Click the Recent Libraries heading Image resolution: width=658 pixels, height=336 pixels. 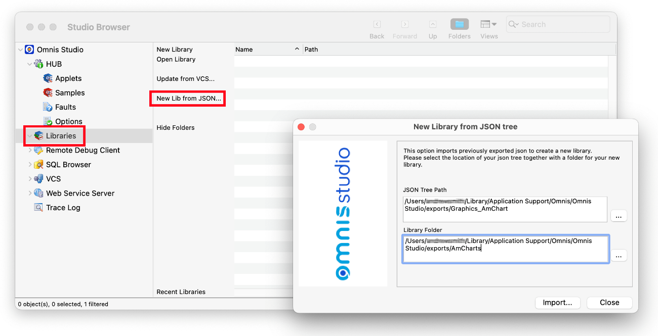pyautogui.click(x=181, y=292)
